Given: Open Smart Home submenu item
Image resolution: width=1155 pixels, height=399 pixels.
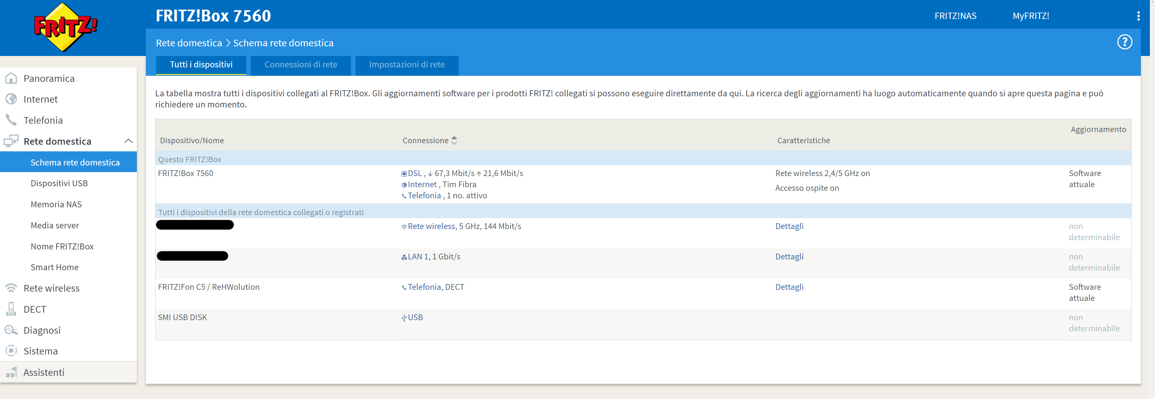Looking at the screenshot, I should (x=54, y=267).
